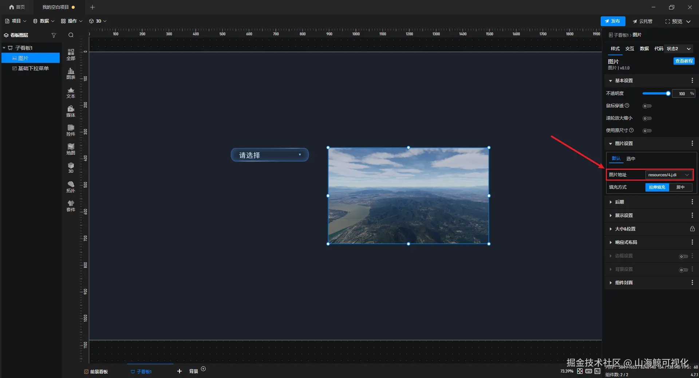
Task: Select 基础下拉菜单 layer in tree
Action: point(31,68)
